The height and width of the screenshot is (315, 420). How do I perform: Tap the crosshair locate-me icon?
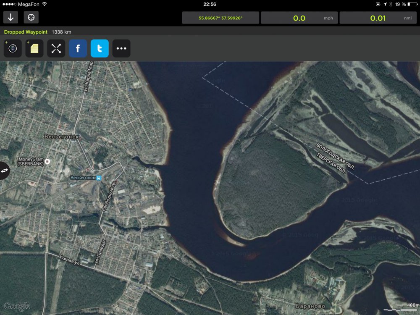31,17
